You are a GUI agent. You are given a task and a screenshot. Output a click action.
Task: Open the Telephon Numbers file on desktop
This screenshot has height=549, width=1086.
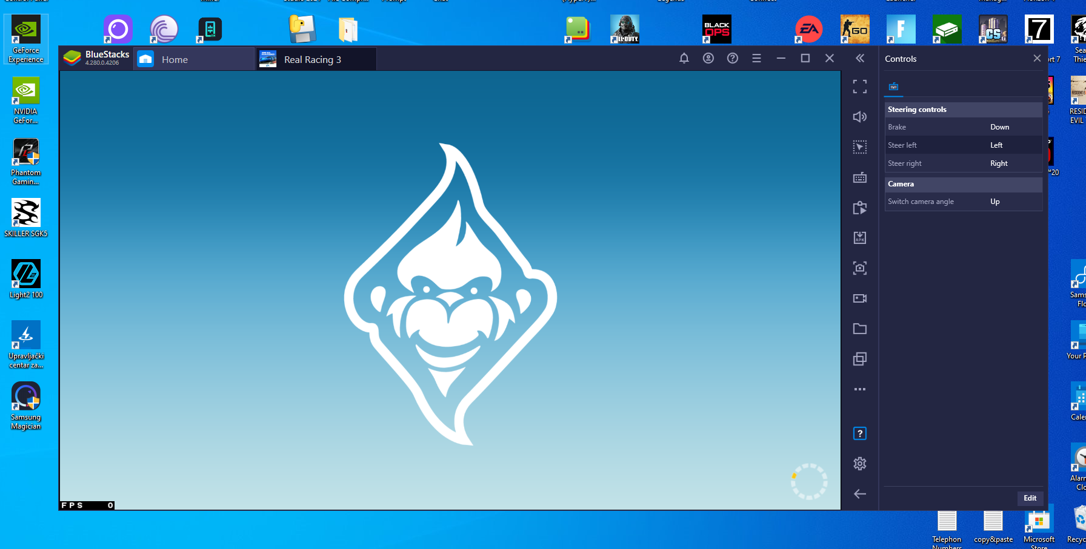click(947, 529)
